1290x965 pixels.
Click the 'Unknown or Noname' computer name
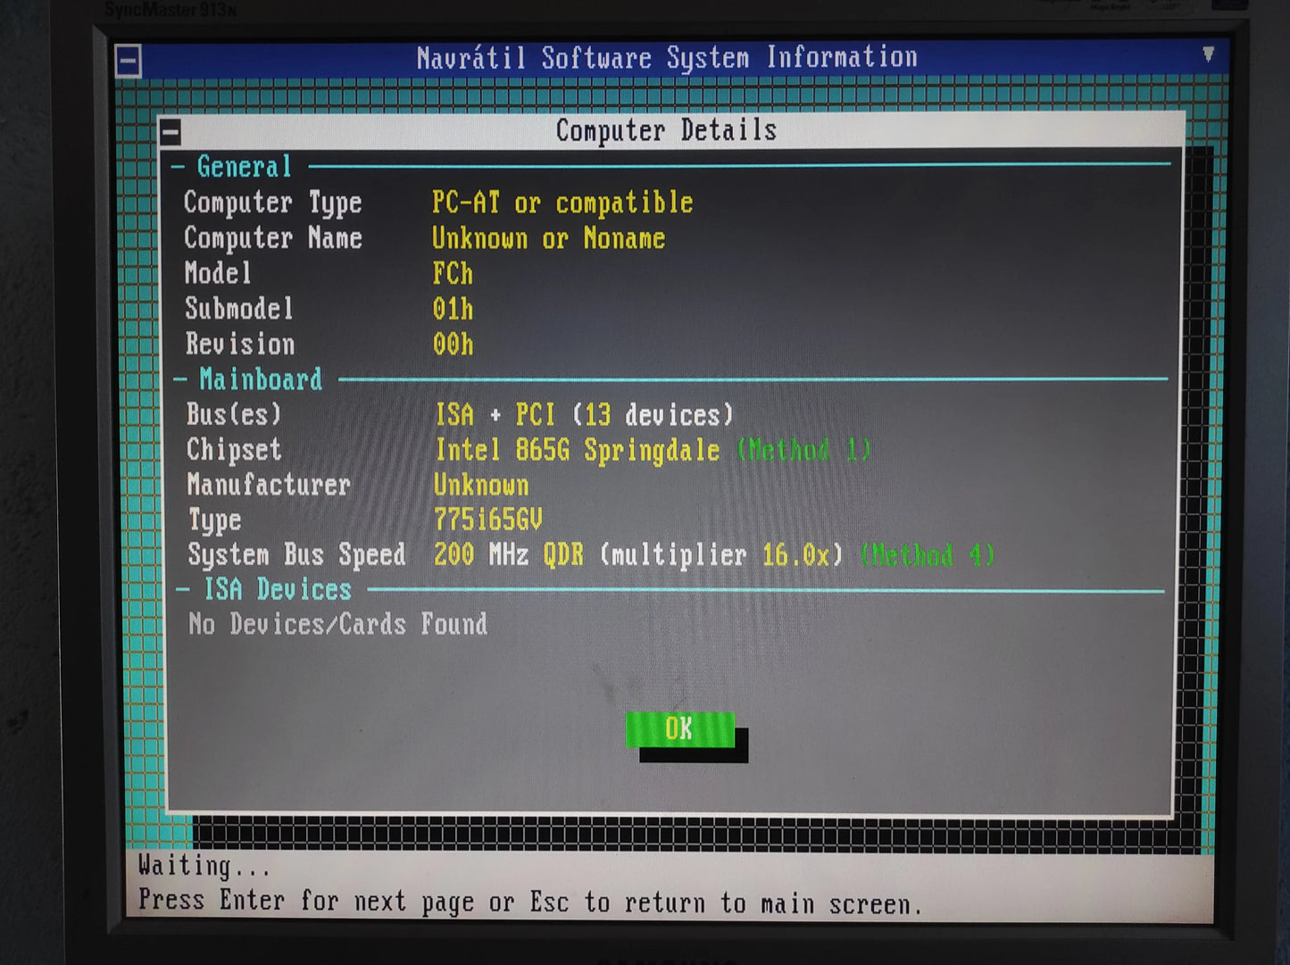[548, 238]
